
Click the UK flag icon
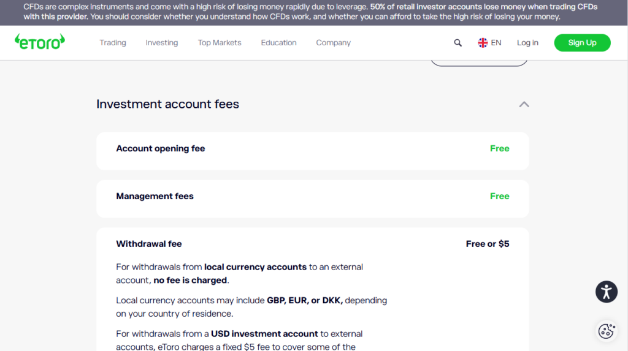coord(483,43)
